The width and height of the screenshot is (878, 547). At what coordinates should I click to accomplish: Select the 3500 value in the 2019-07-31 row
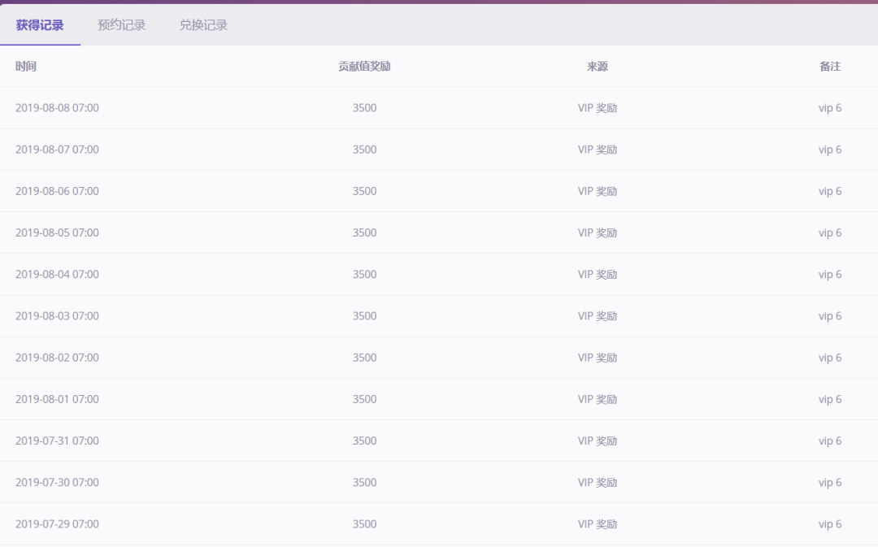[x=364, y=441]
